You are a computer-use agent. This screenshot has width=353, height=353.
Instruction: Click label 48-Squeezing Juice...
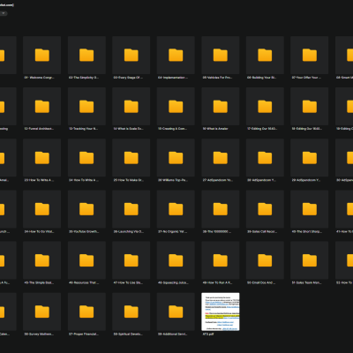[x=173, y=282]
